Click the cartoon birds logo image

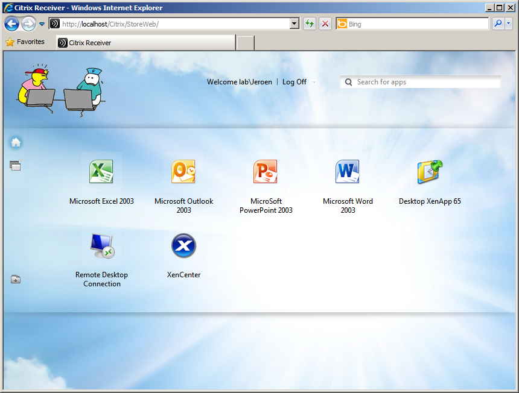(60, 90)
